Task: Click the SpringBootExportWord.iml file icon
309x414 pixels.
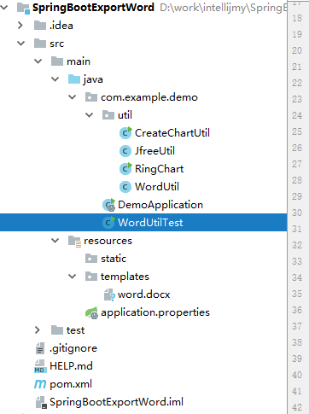Action: click(41, 402)
